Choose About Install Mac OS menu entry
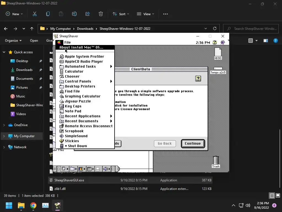282x212 pixels. coord(85,47)
